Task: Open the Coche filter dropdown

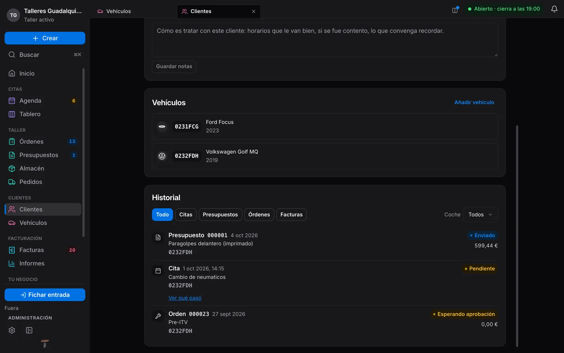Action: coord(480,215)
